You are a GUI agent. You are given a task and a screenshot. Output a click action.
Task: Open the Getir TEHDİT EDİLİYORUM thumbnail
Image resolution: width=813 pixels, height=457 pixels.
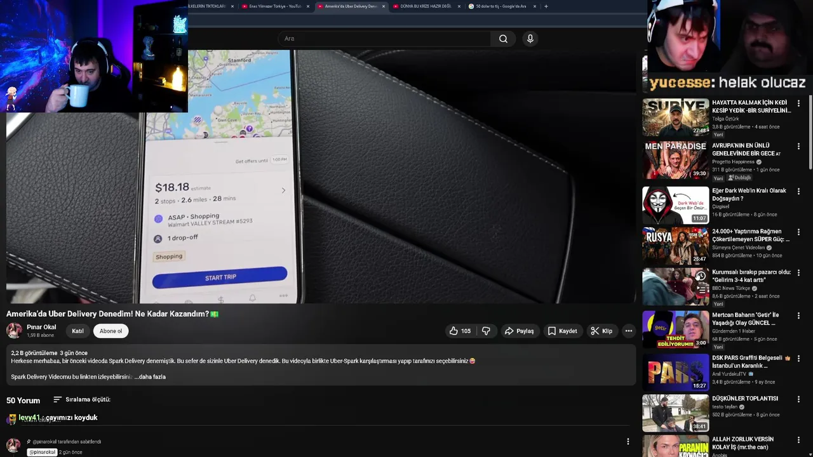675,329
